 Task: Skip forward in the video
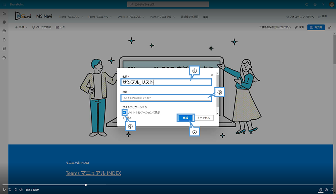pos(15,190)
